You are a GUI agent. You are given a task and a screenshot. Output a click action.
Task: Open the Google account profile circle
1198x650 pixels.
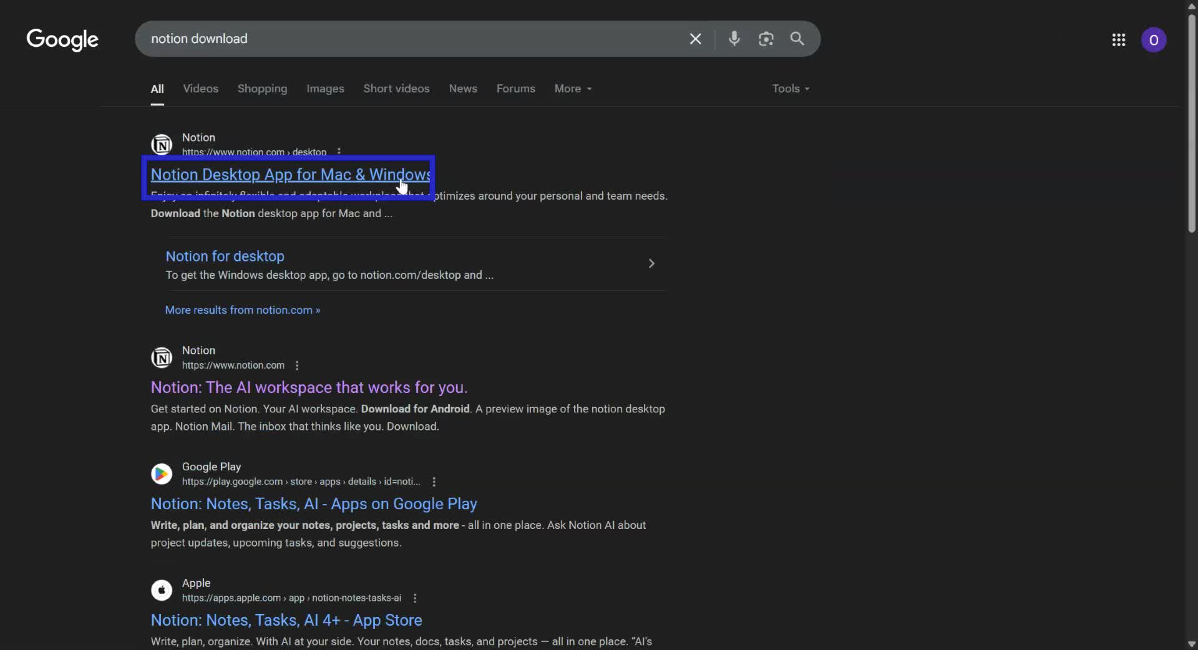(1154, 40)
